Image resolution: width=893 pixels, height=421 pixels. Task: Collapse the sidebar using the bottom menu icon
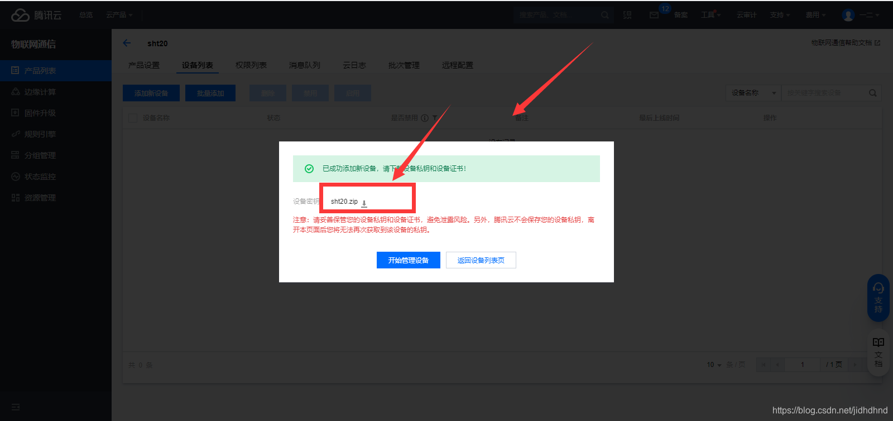point(16,407)
